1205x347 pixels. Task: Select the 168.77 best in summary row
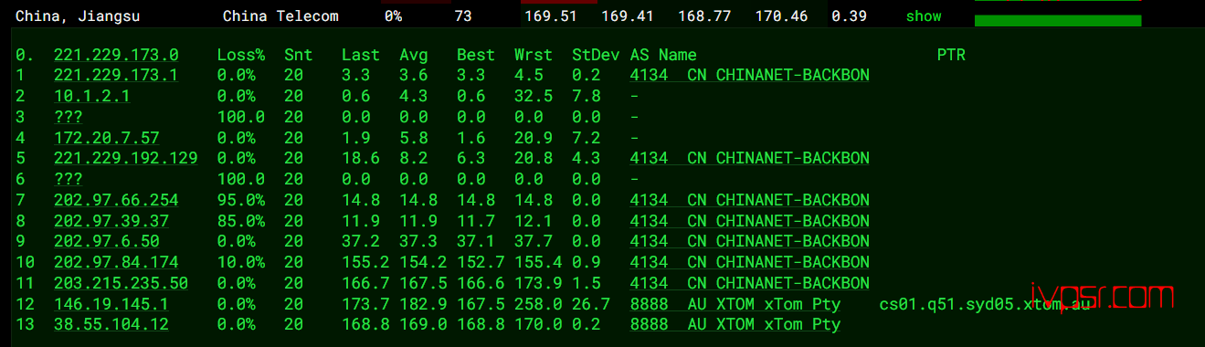705,16
